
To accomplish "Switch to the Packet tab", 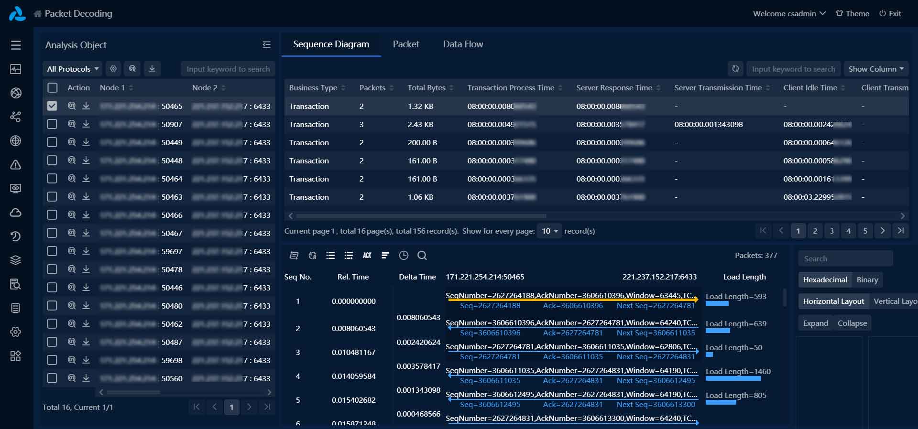I will [405, 44].
